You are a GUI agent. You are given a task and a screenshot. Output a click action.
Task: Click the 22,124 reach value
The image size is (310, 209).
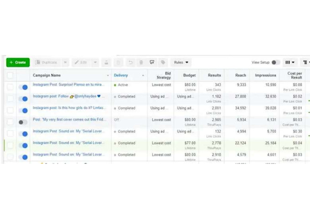[x=241, y=143]
